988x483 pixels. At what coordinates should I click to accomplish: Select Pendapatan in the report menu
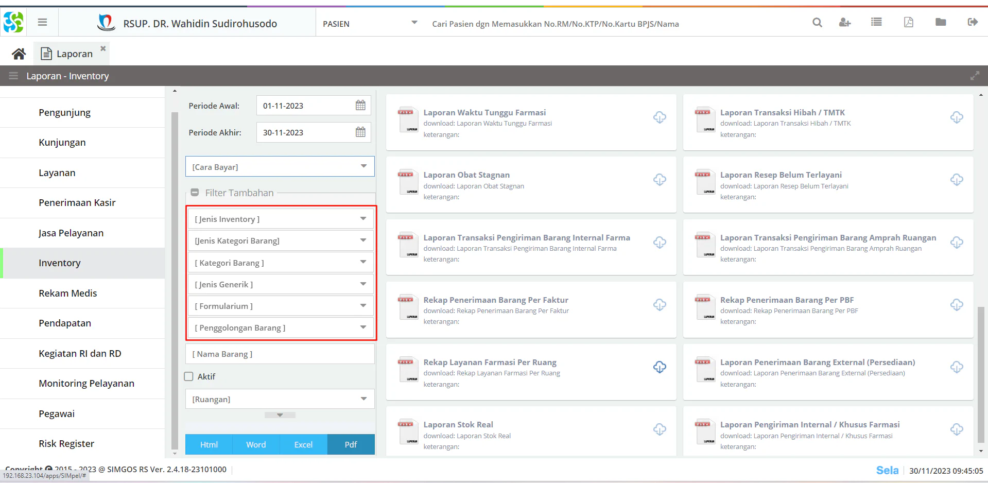point(82,323)
